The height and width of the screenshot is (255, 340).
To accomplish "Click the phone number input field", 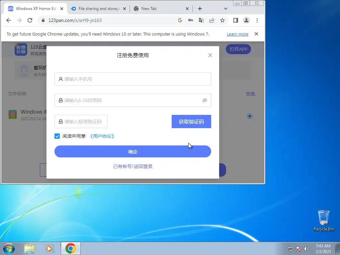I will pyautogui.click(x=133, y=79).
